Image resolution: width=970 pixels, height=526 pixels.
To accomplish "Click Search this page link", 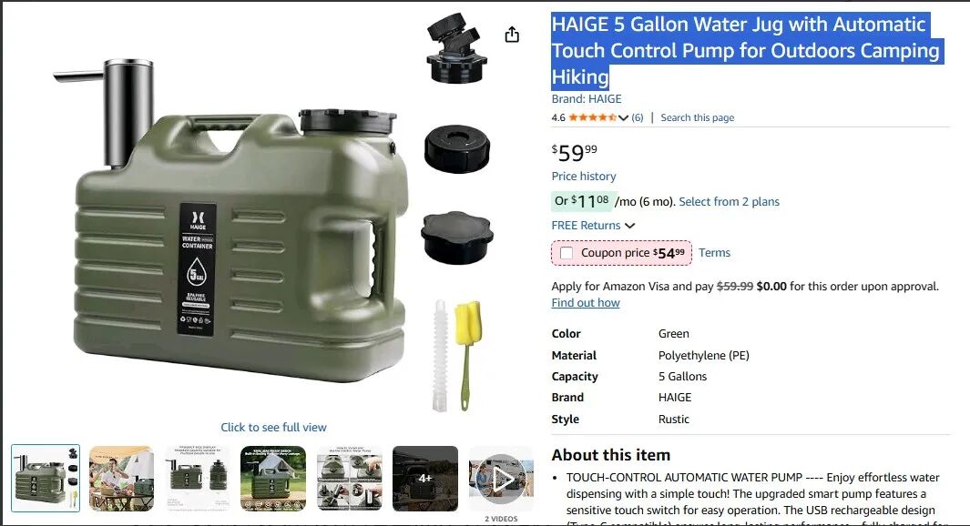I will (697, 117).
